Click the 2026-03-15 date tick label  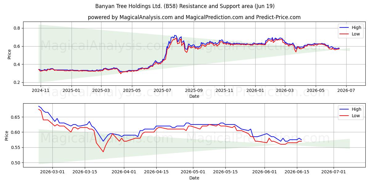85,173
